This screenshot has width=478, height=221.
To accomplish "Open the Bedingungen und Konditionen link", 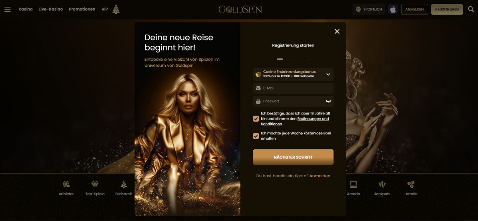I will coord(295,121).
